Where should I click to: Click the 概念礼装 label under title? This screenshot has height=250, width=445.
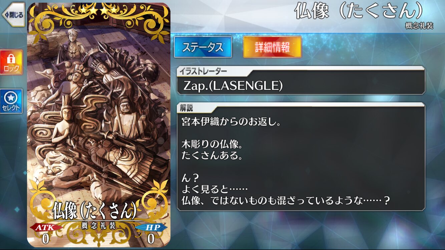point(419,26)
